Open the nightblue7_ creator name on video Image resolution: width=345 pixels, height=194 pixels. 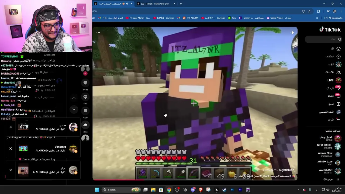tap(287, 170)
